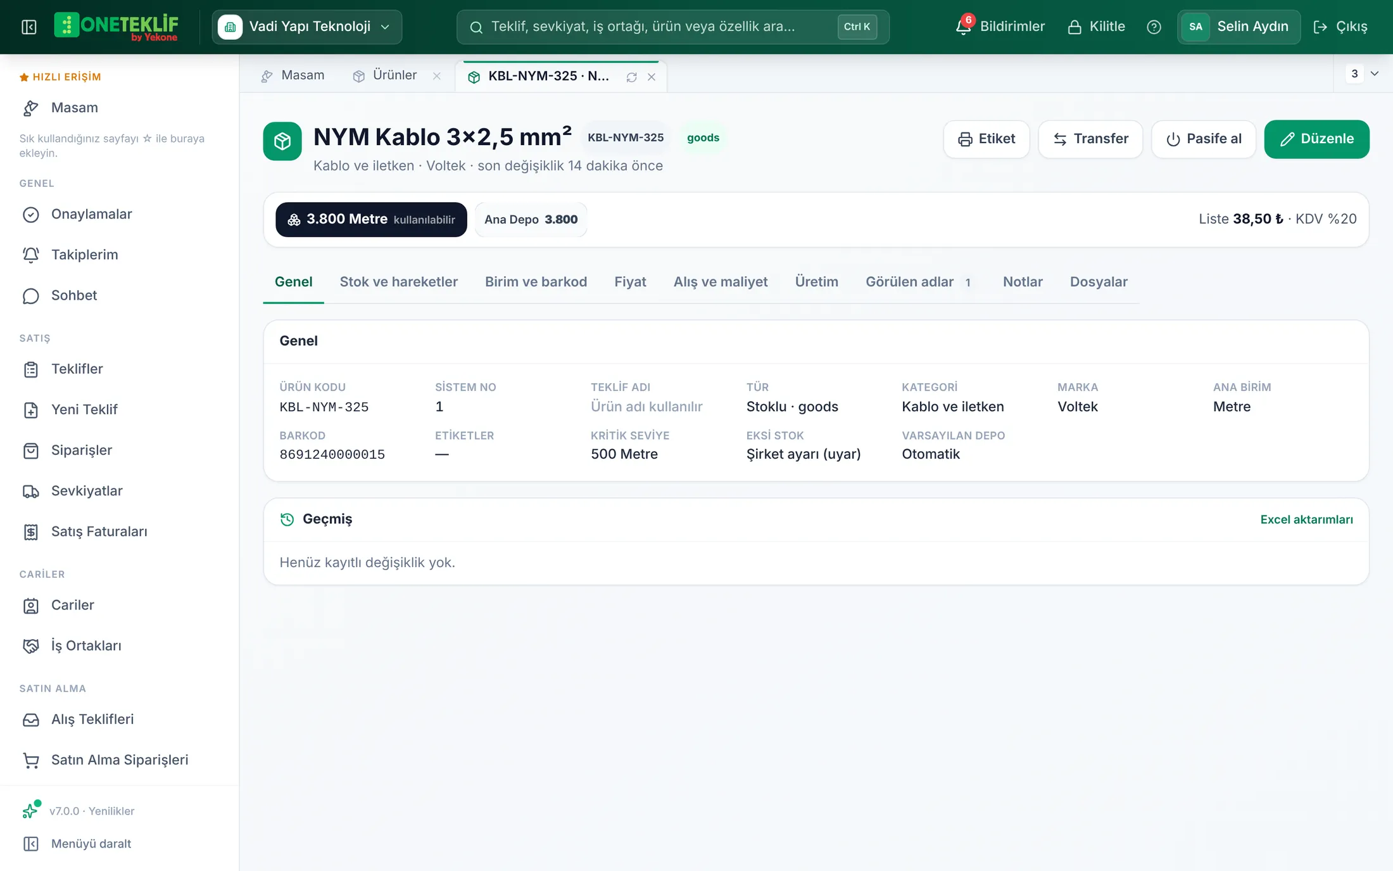Open Satış Faturaları in sidebar
Screen dimensions: 1393x871
(120, 531)
